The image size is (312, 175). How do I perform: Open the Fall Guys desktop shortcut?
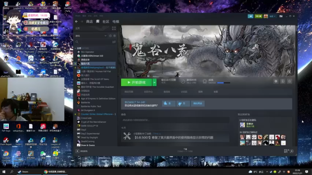[x=6, y=128]
